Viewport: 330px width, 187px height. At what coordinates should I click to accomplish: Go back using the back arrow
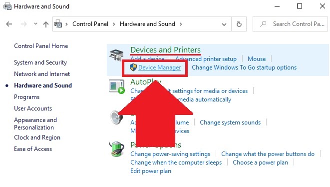click(x=9, y=24)
